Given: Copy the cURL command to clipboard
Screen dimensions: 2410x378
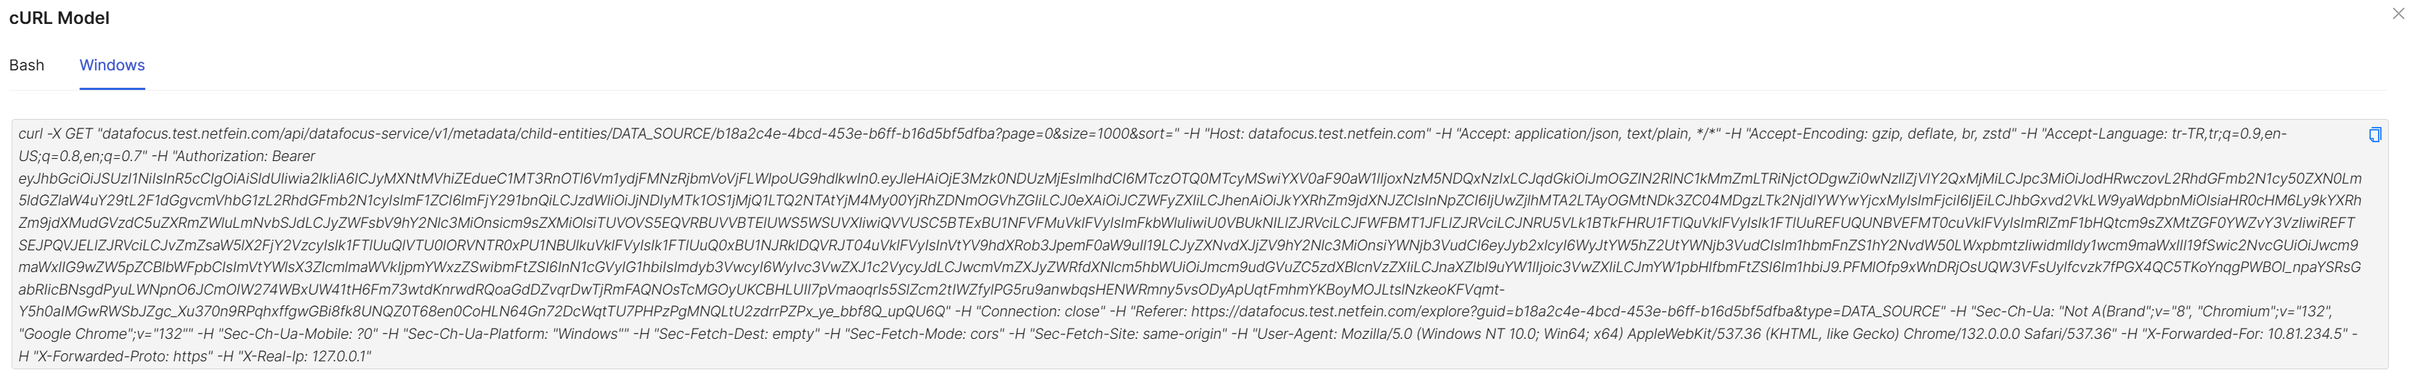Looking at the screenshot, I should [2374, 135].
